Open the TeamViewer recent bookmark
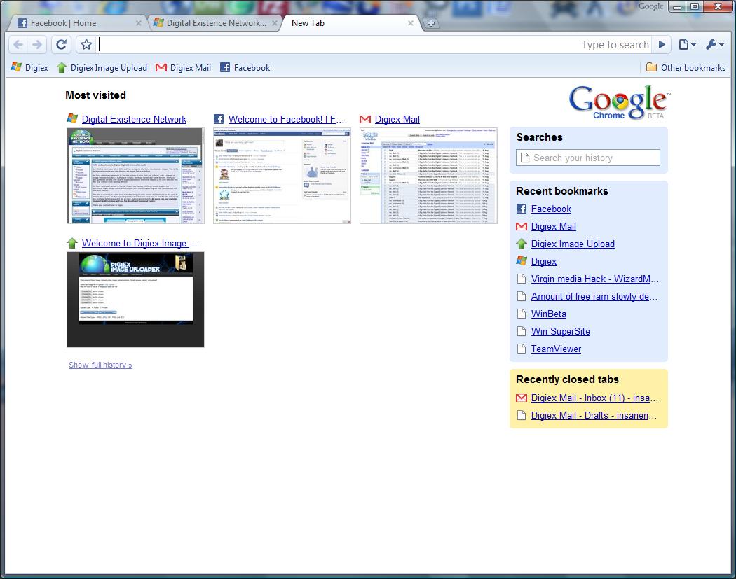This screenshot has height=579, width=736. click(556, 349)
